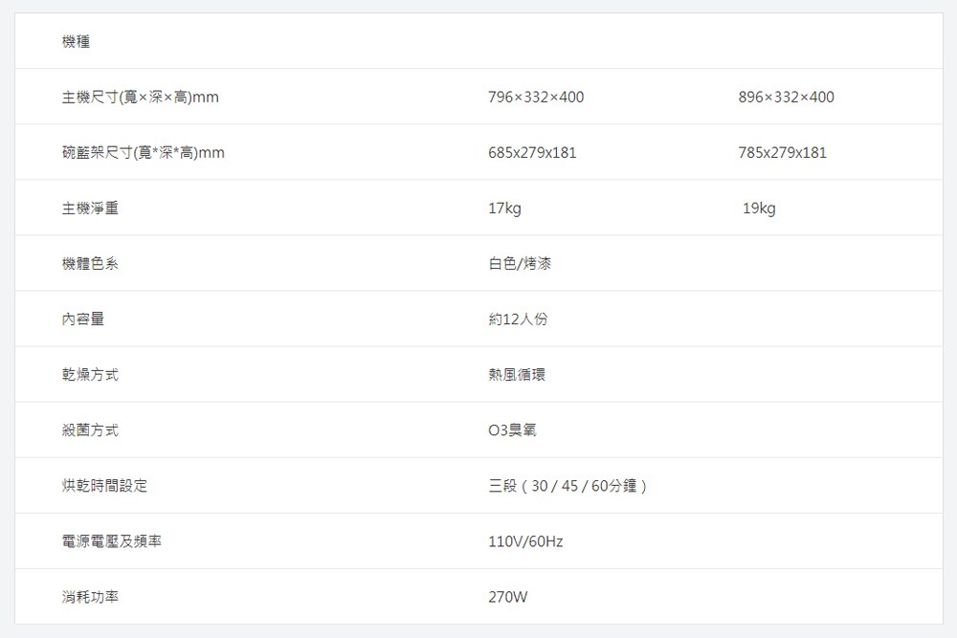Select the 19kg weight value
The width and height of the screenshot is (957, 638).
(759, 209)
